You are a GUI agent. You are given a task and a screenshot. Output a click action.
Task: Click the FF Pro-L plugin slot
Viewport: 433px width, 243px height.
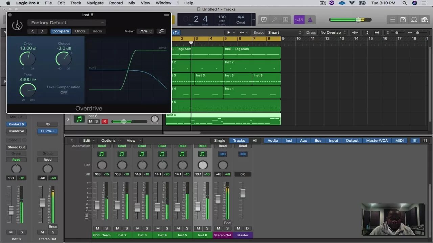[48, 131]
